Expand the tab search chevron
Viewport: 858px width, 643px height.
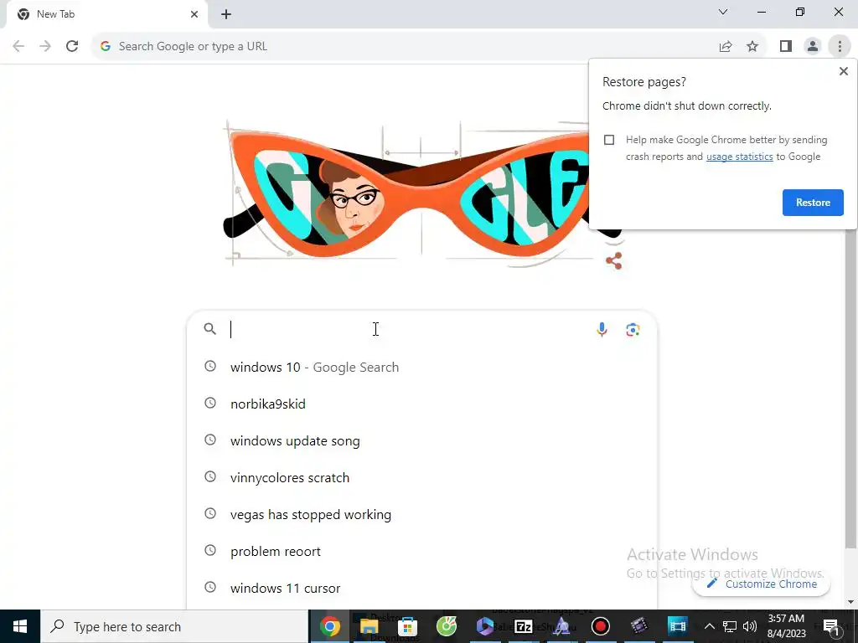point(723,12)
